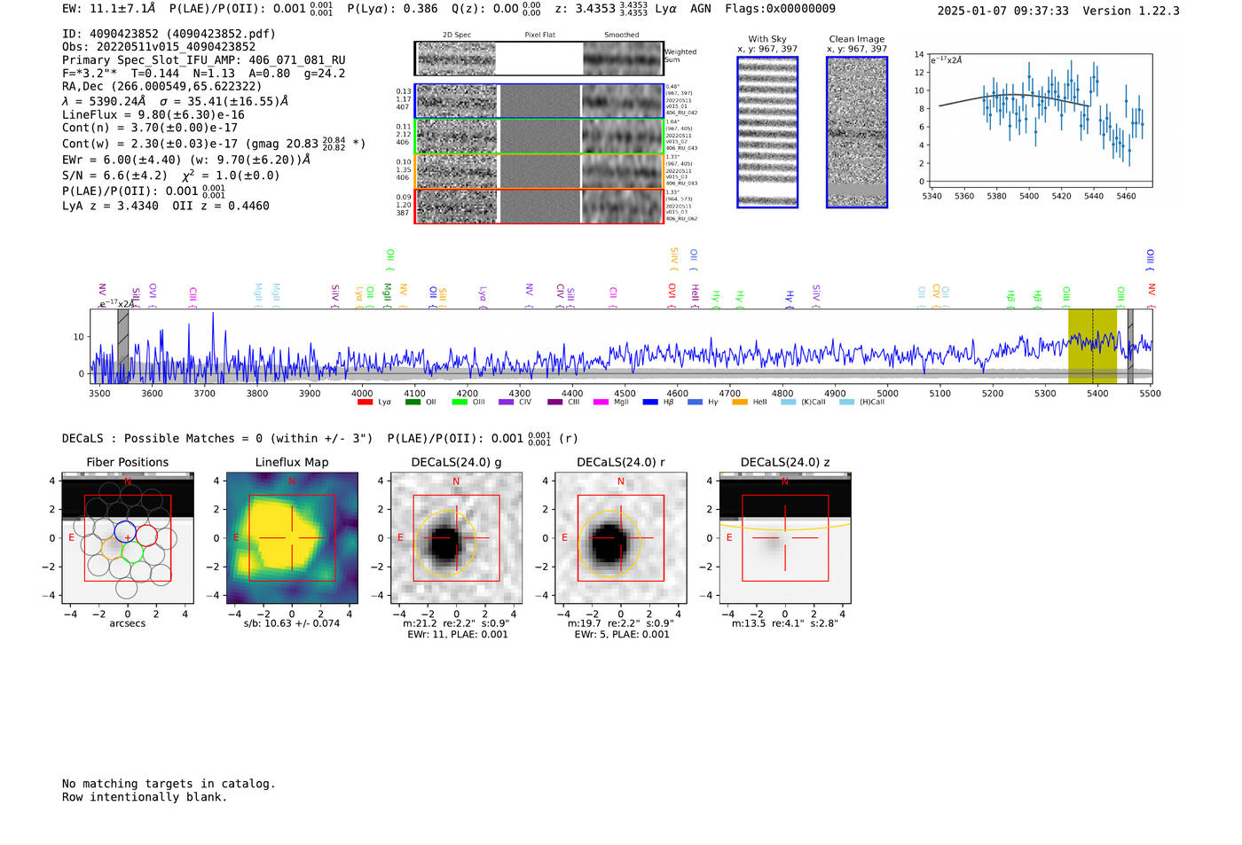Select the green-bordered 2D spectrum fiber row
This screenshot has width=1242, height=845.
539,137
